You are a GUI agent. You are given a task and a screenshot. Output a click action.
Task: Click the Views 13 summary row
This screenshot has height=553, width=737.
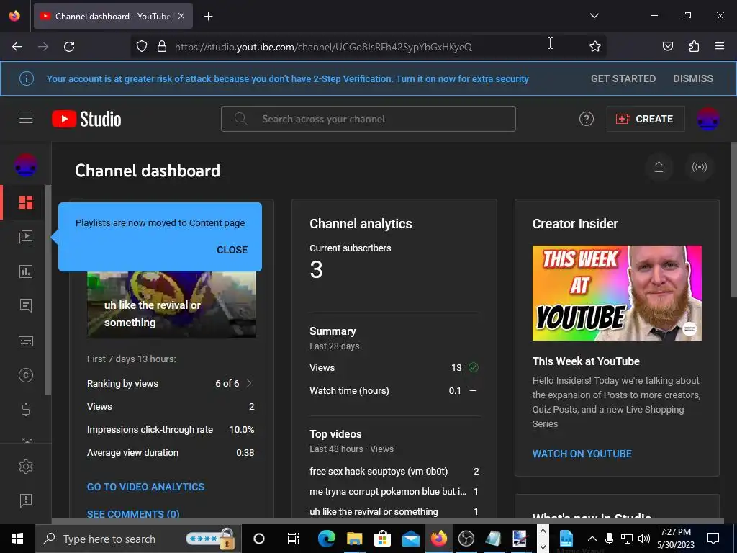(x=394, y=368)
